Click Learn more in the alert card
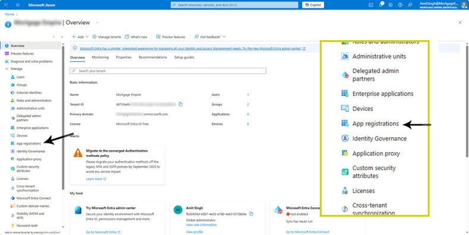The width and height of the screenshot is (469, 235). pyautogui.click(x=96, y=179)
